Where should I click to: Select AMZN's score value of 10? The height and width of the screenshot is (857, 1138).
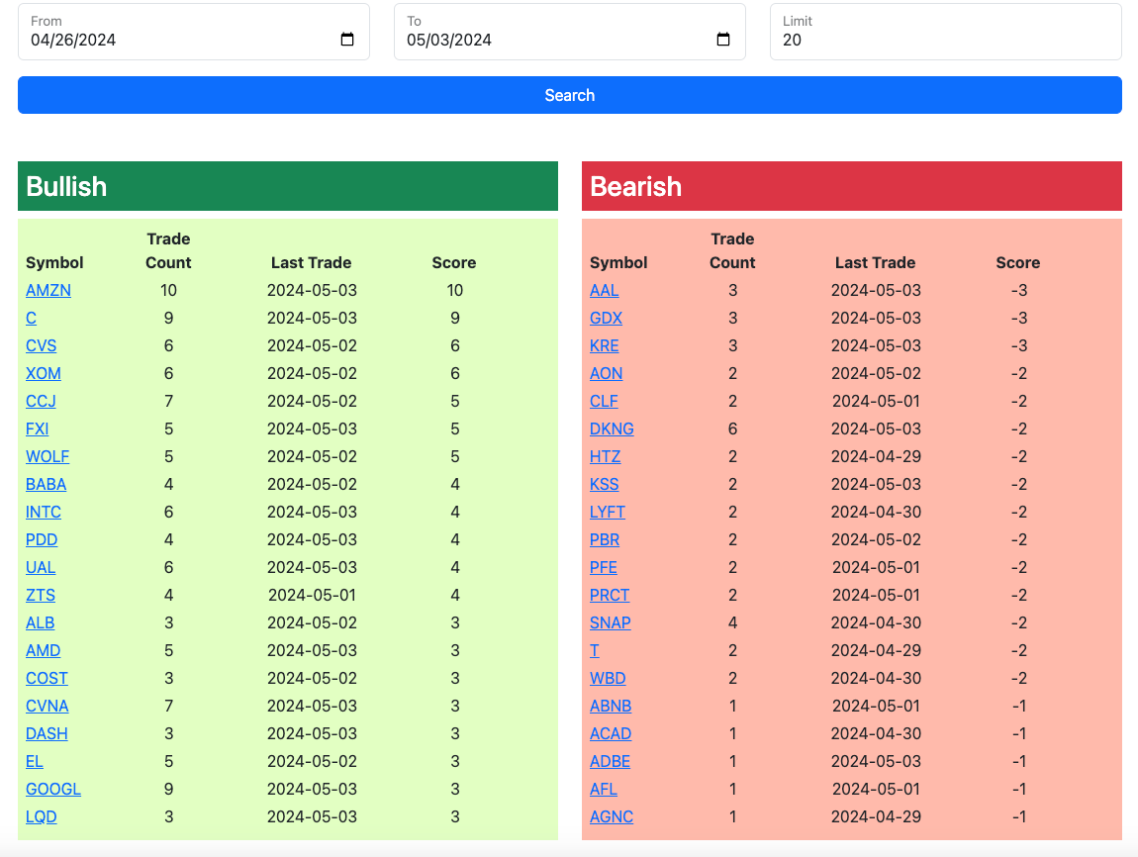tap(454, 290)
